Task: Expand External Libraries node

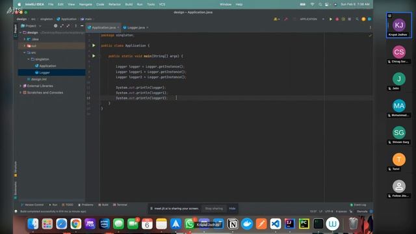Action: click(21, 86)
